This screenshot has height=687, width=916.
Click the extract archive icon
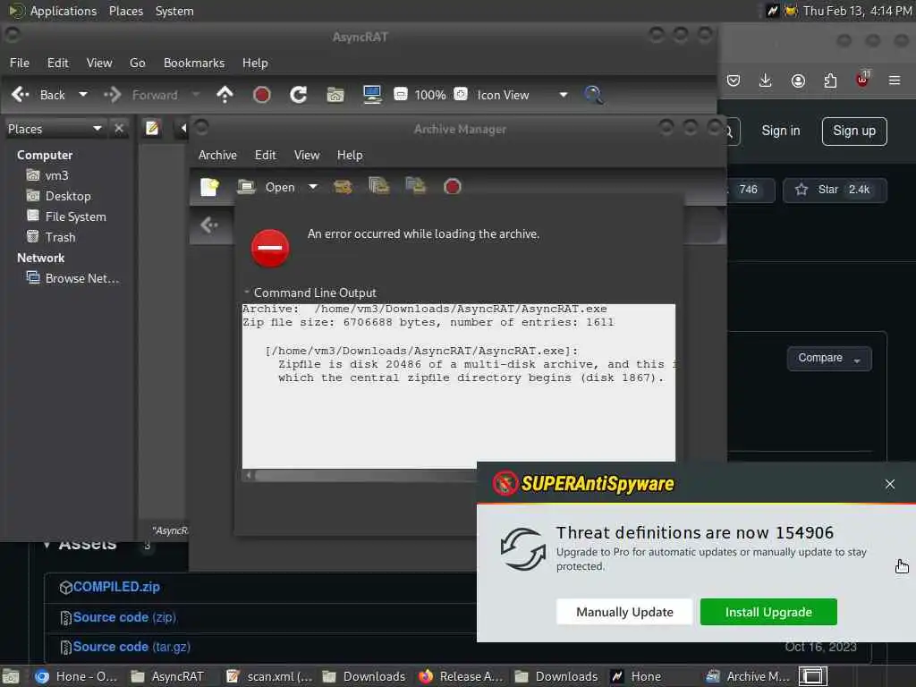343,187
